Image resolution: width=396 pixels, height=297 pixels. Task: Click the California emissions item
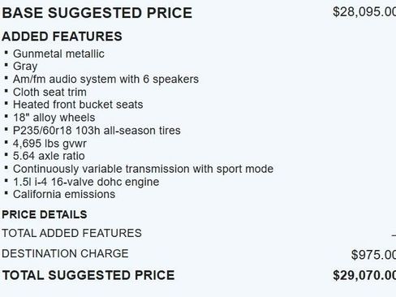pyautogui.click(x=64, y=194)
